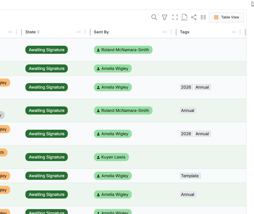The image size is (254, 214).
Task: Grab the State column drag handle
Action: point(79,32)
